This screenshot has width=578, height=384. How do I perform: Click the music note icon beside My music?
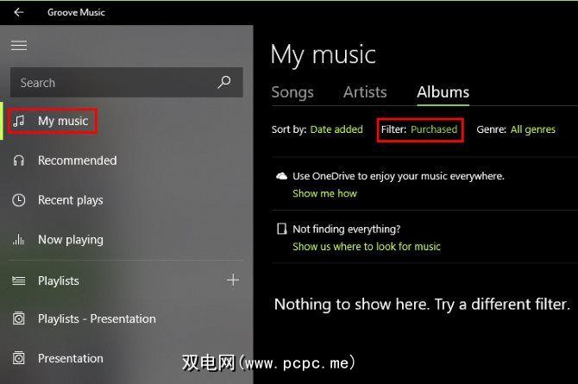point(19,121)
